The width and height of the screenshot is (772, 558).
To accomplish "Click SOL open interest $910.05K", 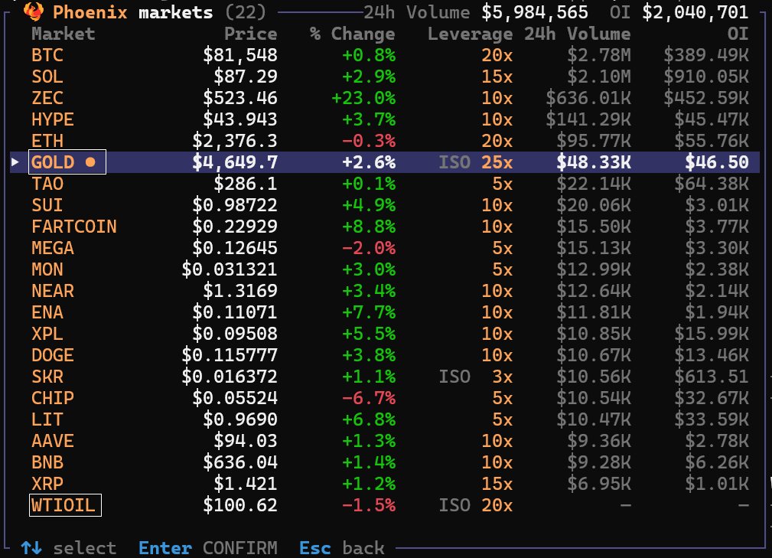I will tap(706, 77).
